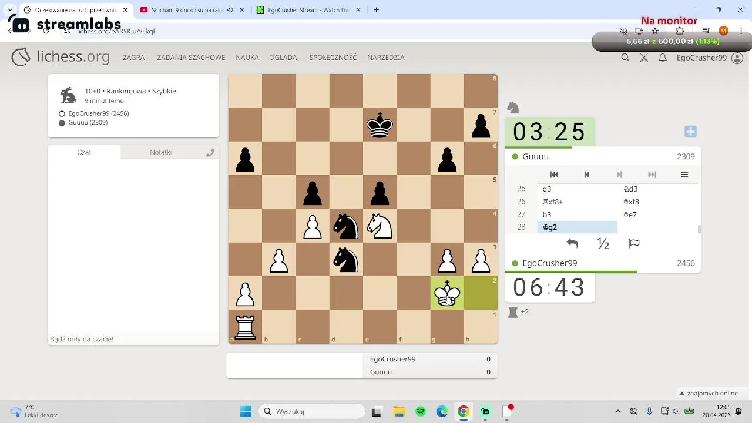The image size is (752, 423).
Task: Show hidden system tray icons chevron
Action: (617, 411)
